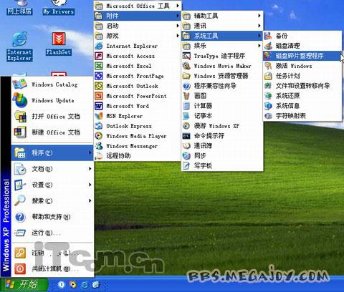
Task: Expand the 搜索(C) Search submenu arrow
Action: [x=90, y=200]
